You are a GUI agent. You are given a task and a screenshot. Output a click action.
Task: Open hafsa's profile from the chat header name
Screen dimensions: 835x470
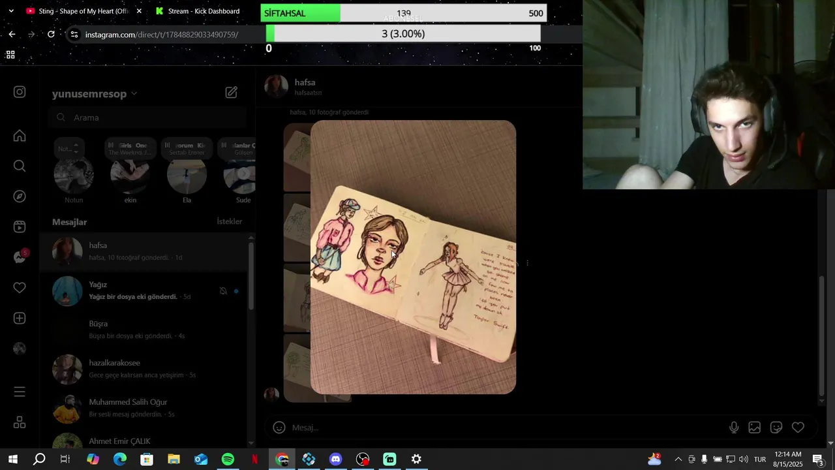305,83
